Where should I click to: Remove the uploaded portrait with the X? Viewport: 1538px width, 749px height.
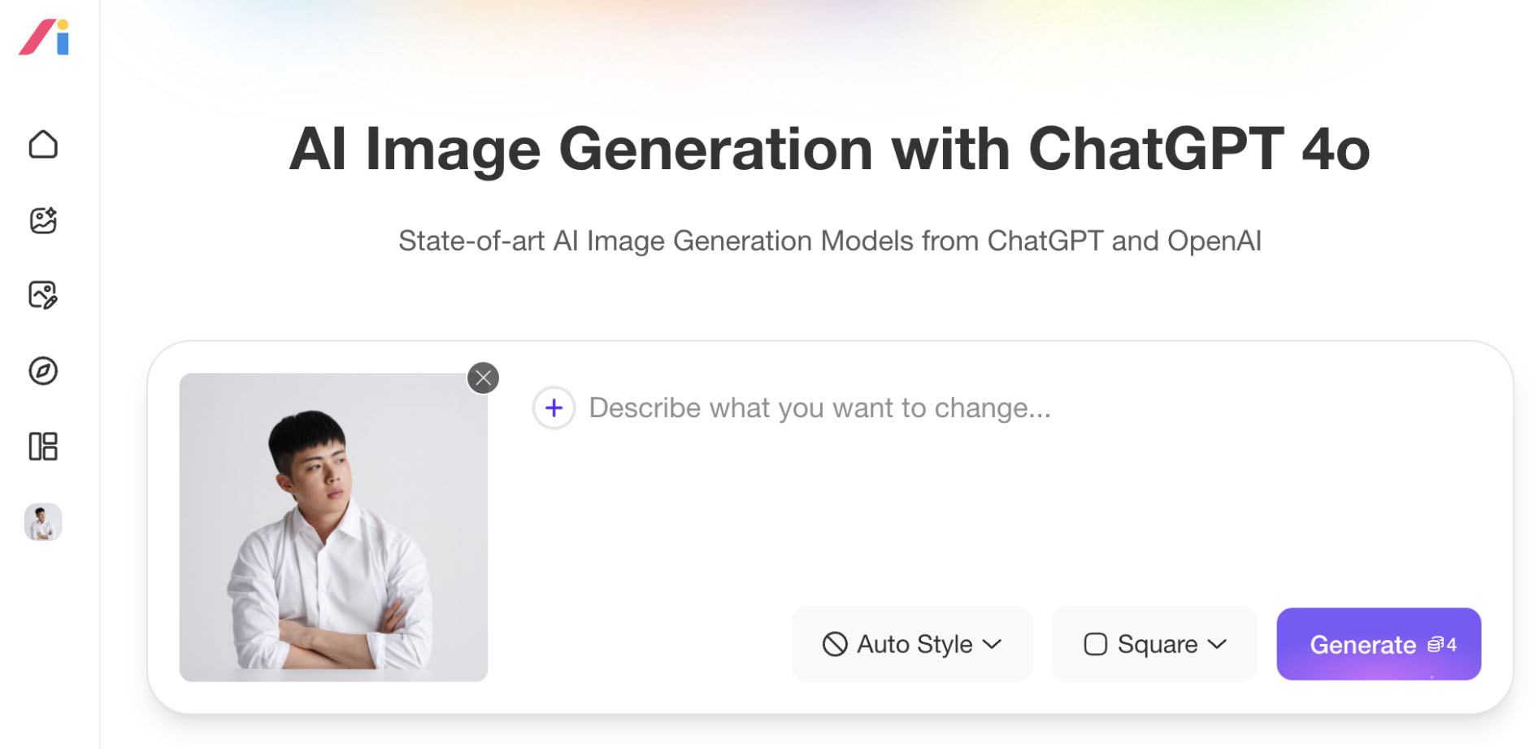(x=484, y=378)
